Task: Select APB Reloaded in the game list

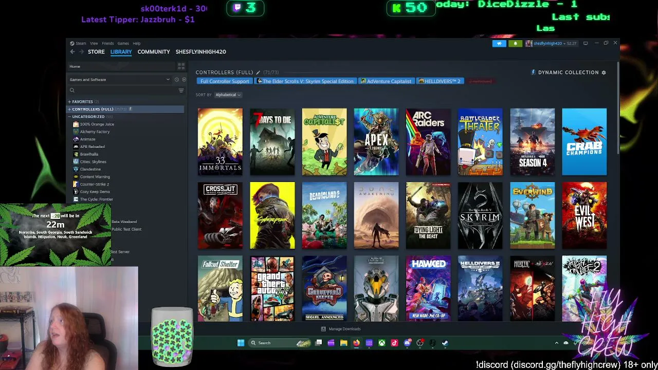Action: 92,146
